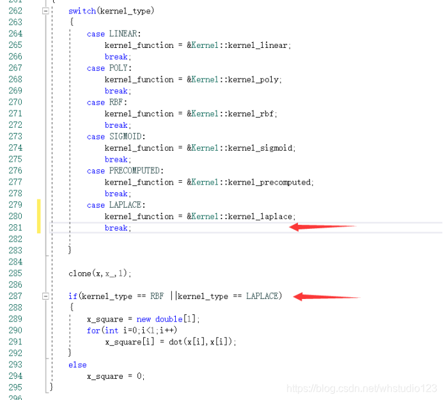Click 'new double[1]' on line 289
This screenshot has width=443, height=400.
pos(166,319)
